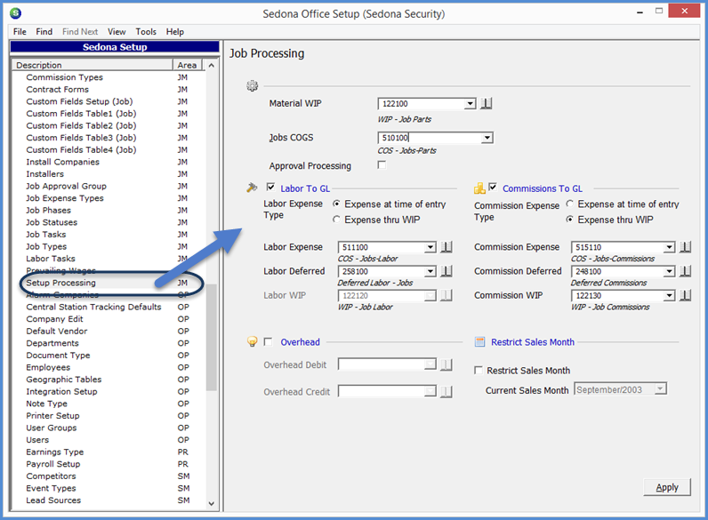Viewport: 708px width, 520px height.
Task: Expand the Material WIP account dropdown
Action: [x=470, y=104]
